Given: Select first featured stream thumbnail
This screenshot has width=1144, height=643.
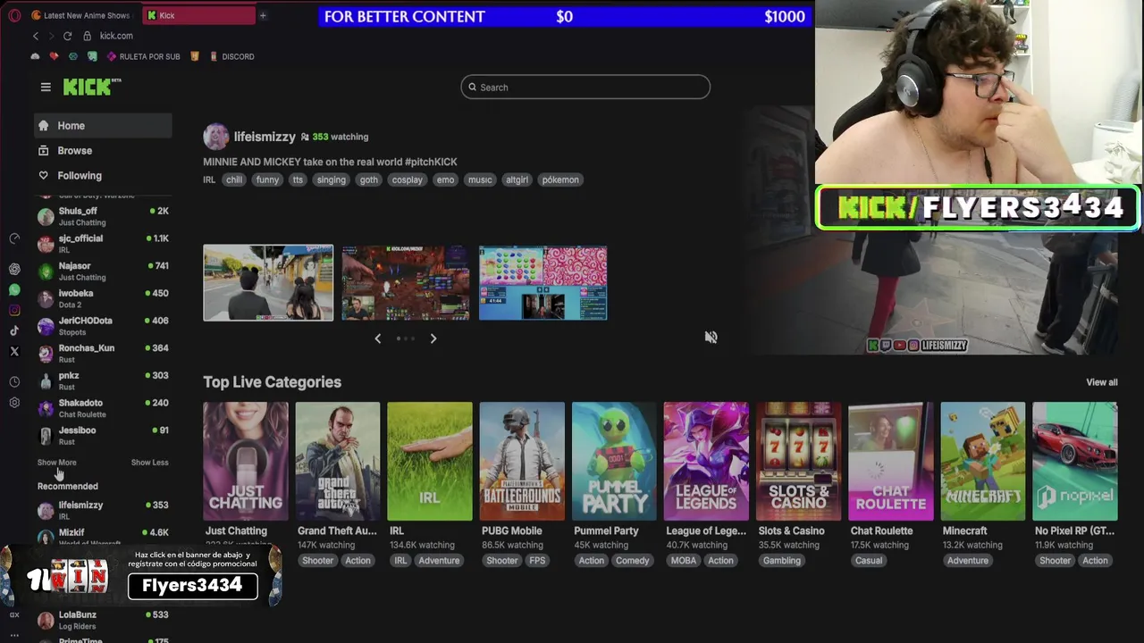Looking at the screenshot, I should coord(268,282).
